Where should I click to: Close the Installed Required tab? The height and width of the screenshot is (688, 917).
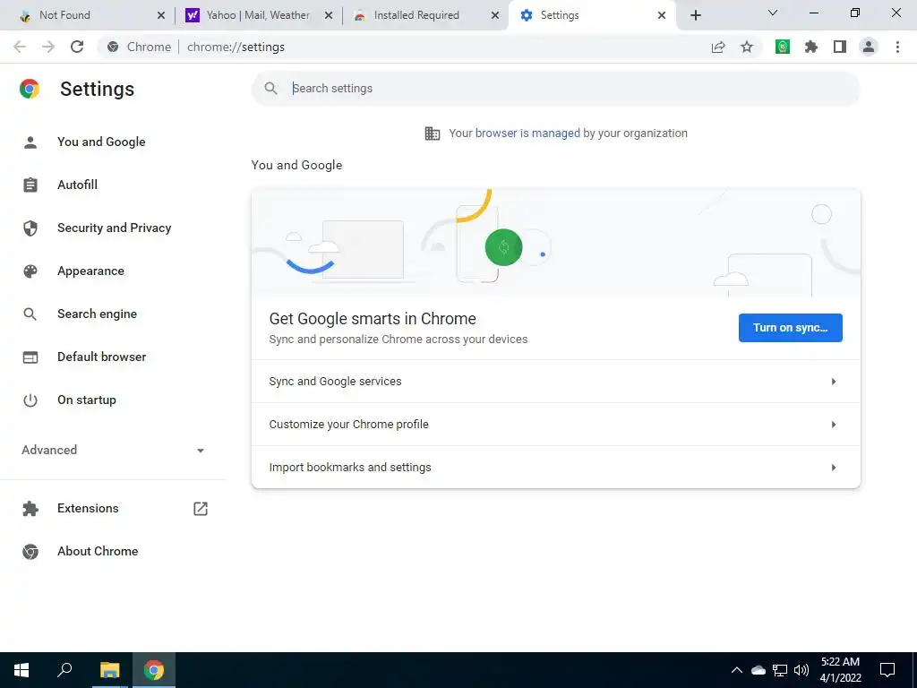pyautogui.click(x=495, y=15)
